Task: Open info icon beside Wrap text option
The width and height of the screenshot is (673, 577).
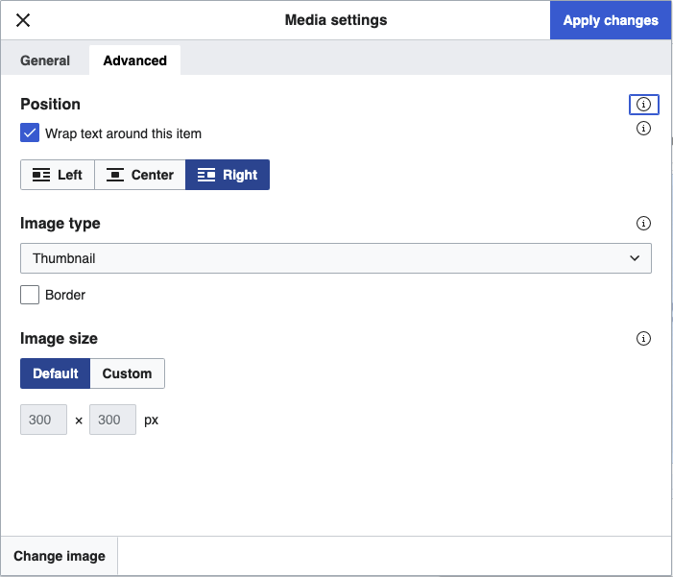Action: point(643,129)
